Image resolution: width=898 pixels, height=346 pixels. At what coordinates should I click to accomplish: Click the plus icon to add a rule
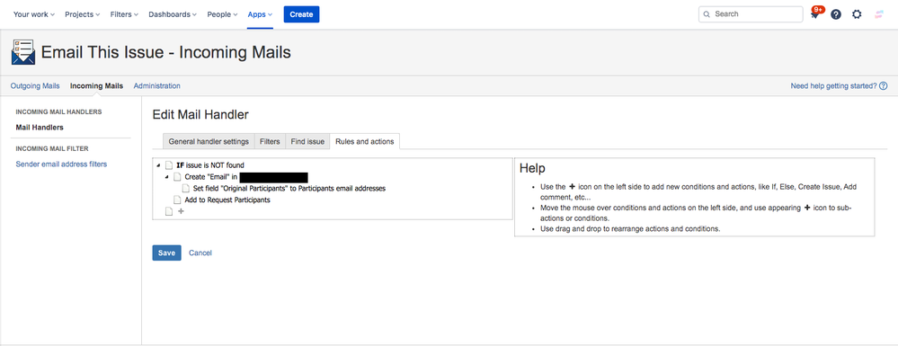click(181, 211)
